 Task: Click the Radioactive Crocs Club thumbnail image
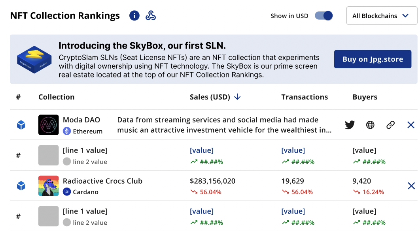click(49, 186)
